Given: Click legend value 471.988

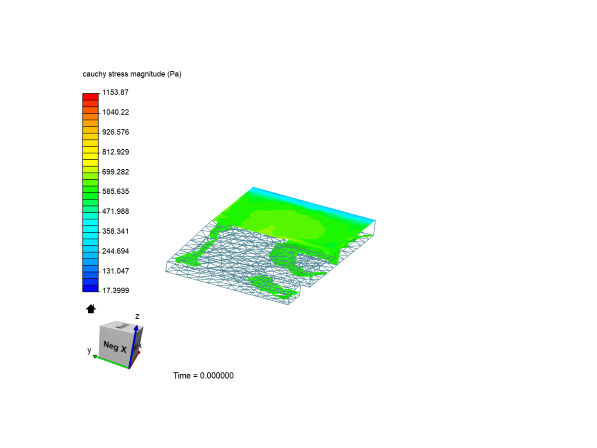Looking at the screenshot, I should click(116, 211).
